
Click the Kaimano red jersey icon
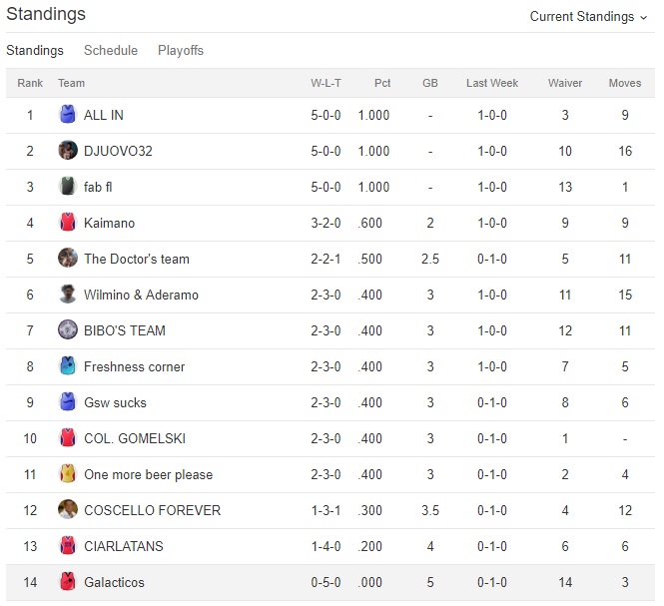click(68, 223)
